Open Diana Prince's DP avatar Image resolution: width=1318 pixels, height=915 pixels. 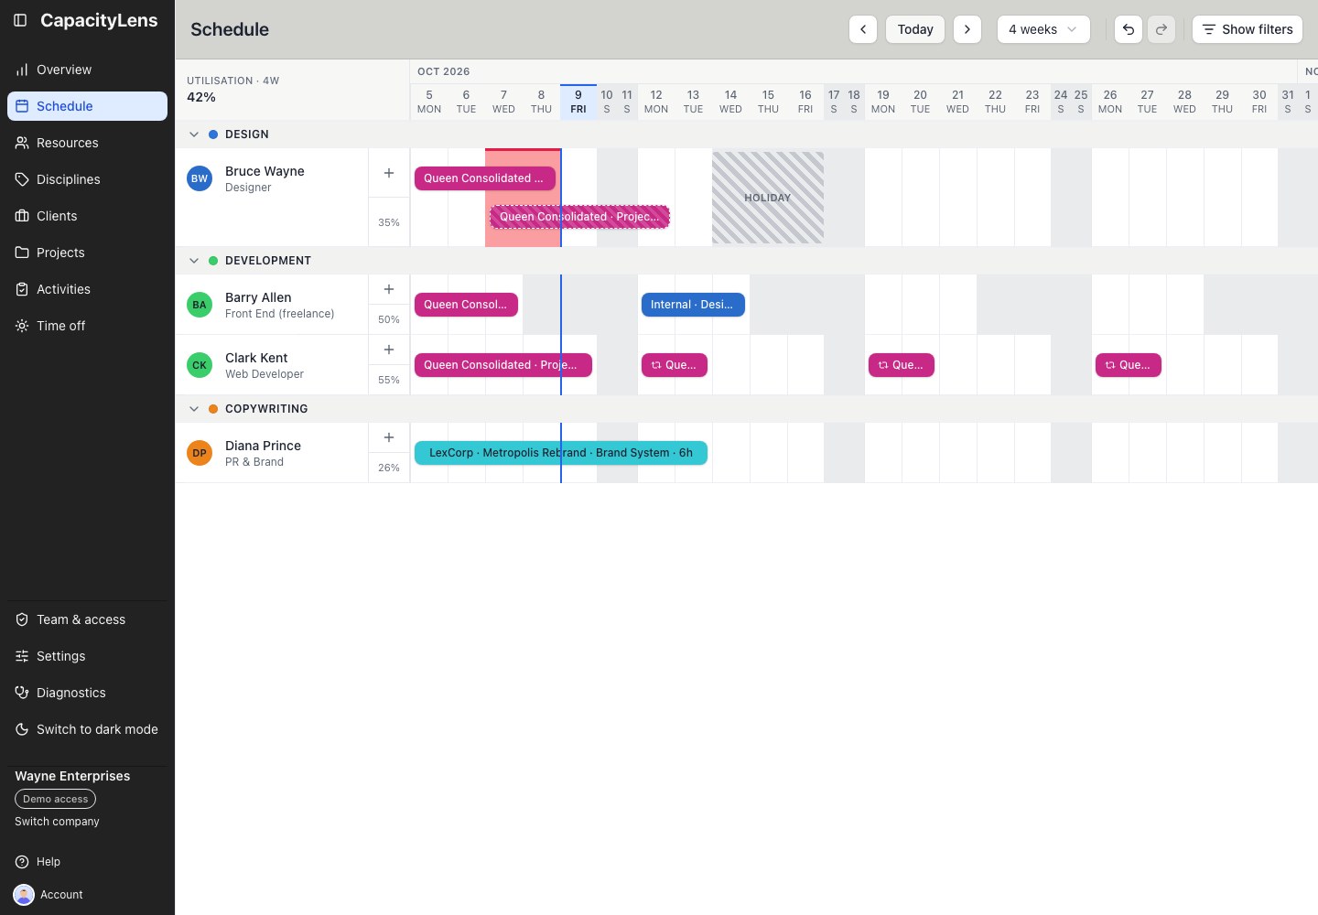200,453
